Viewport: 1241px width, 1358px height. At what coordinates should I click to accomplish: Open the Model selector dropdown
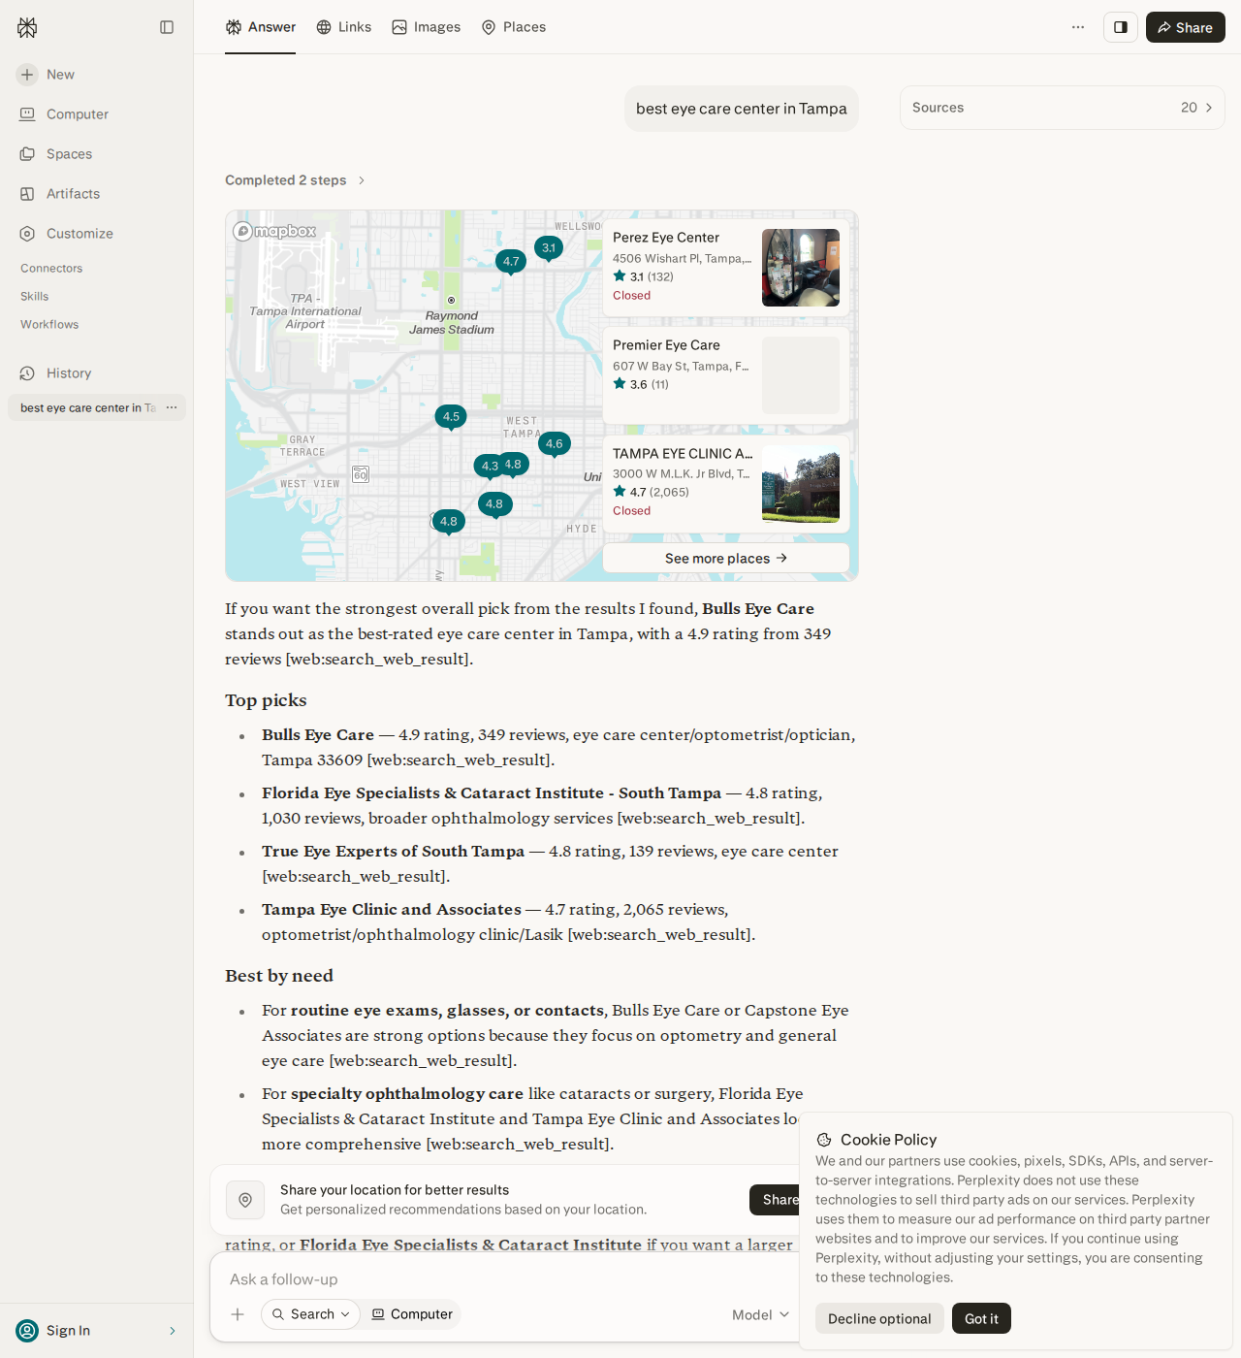[761, 1314]
